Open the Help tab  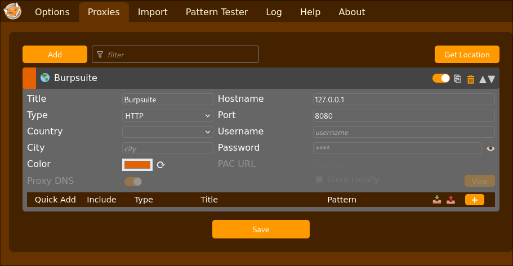[310, 12]
